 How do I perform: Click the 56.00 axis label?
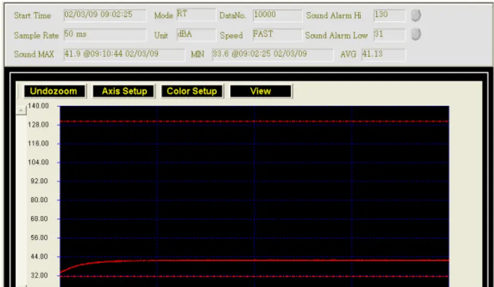click(39, 238)
